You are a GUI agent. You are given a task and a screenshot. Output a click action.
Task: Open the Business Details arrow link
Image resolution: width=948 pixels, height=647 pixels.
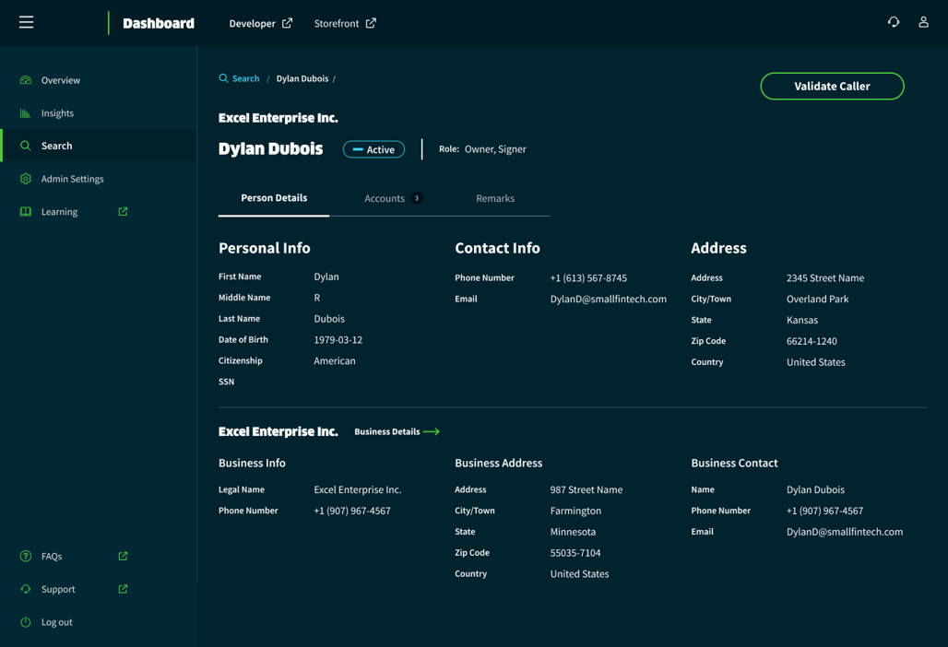point(397,431)
